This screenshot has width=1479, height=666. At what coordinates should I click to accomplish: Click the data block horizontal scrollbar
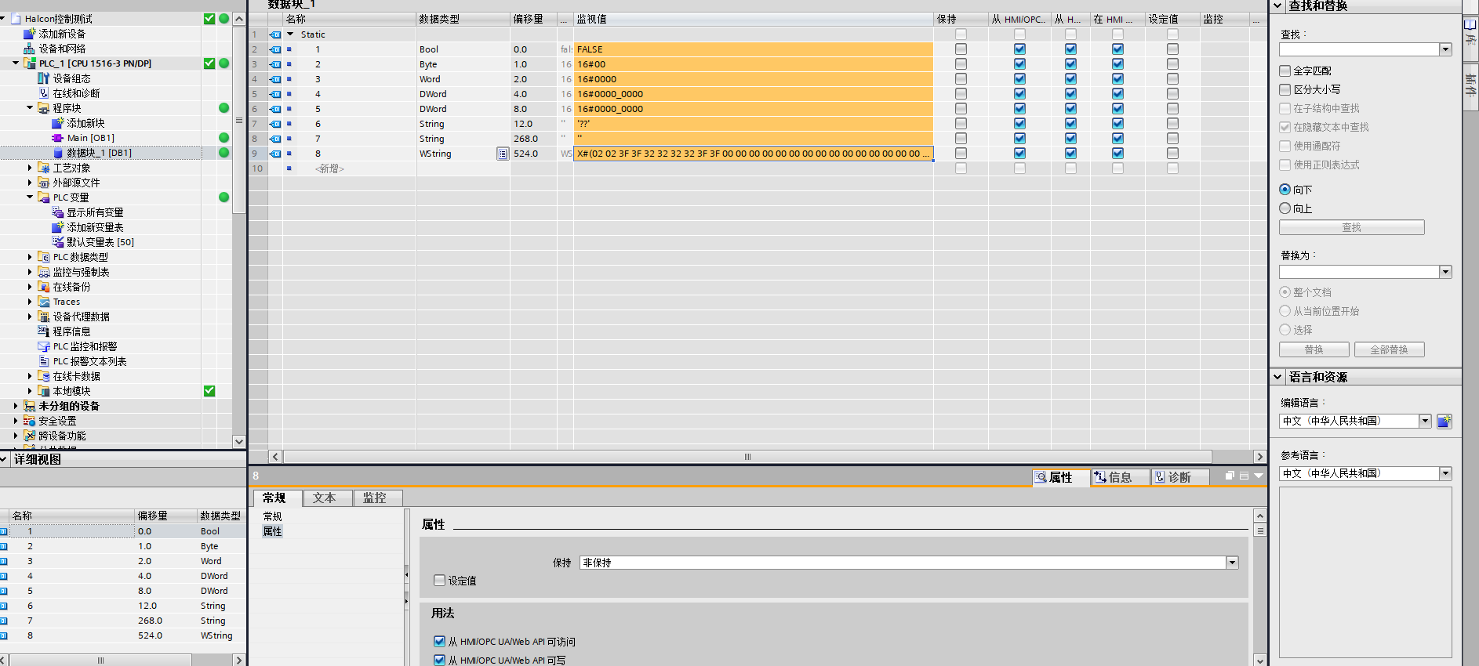tap(747, 457)
